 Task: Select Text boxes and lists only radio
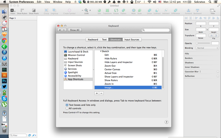pyautogui.click(x=67, y=105)
